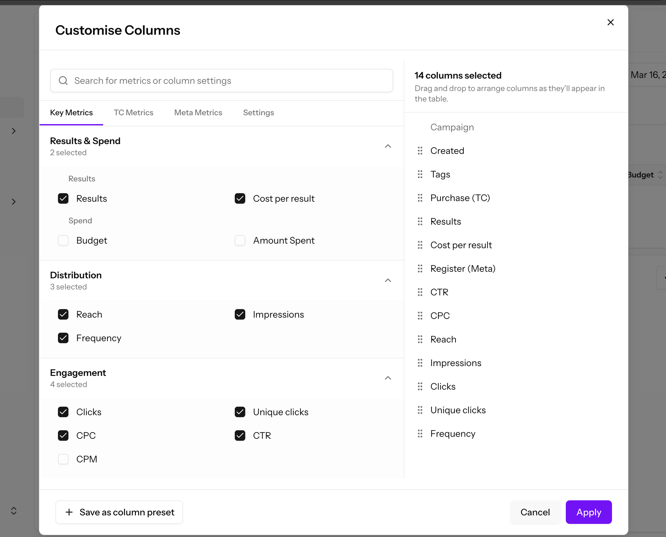Image resolution: width=666 pixels, height=537 pixels.
Task: Click the drag handle next to Frequency
Action: [x=420, y=434]
